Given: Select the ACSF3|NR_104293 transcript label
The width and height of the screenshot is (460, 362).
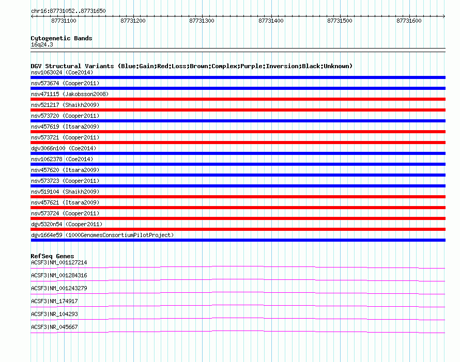Looking at the screenshot, I should click(x=54, y=314).
